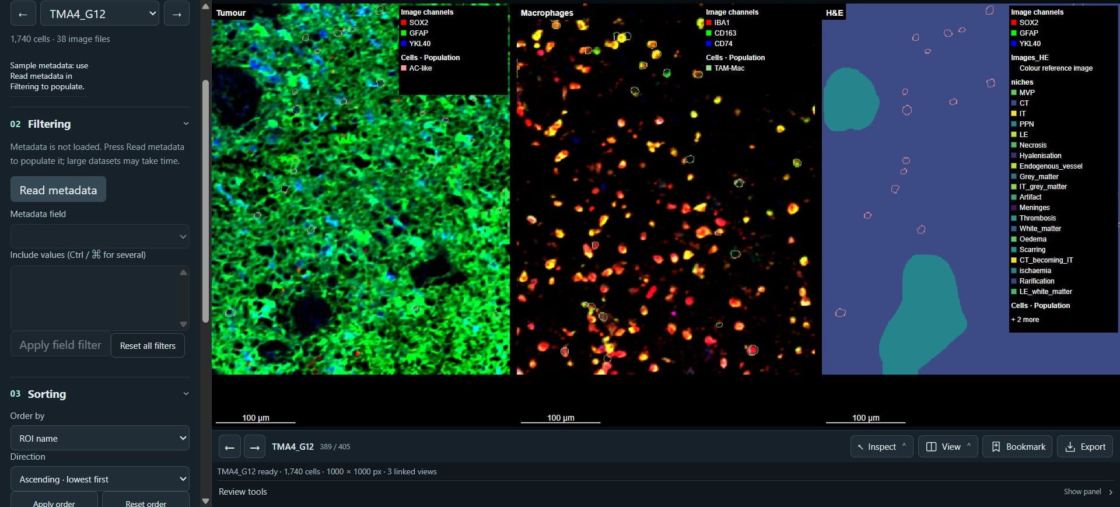Click the CD163 channel label in the Macrophages legend

pyautogui.click(x=726, y=33)
